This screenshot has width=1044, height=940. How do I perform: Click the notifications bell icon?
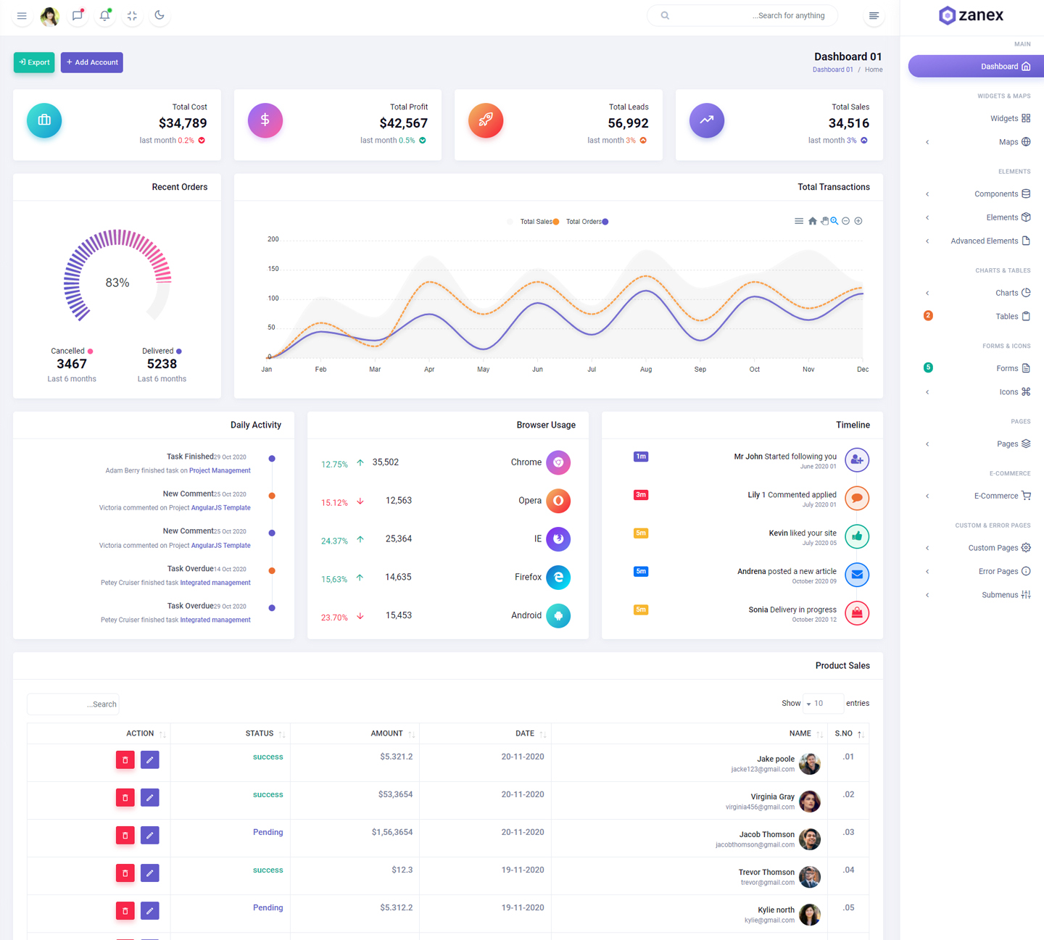click(104, 15)
